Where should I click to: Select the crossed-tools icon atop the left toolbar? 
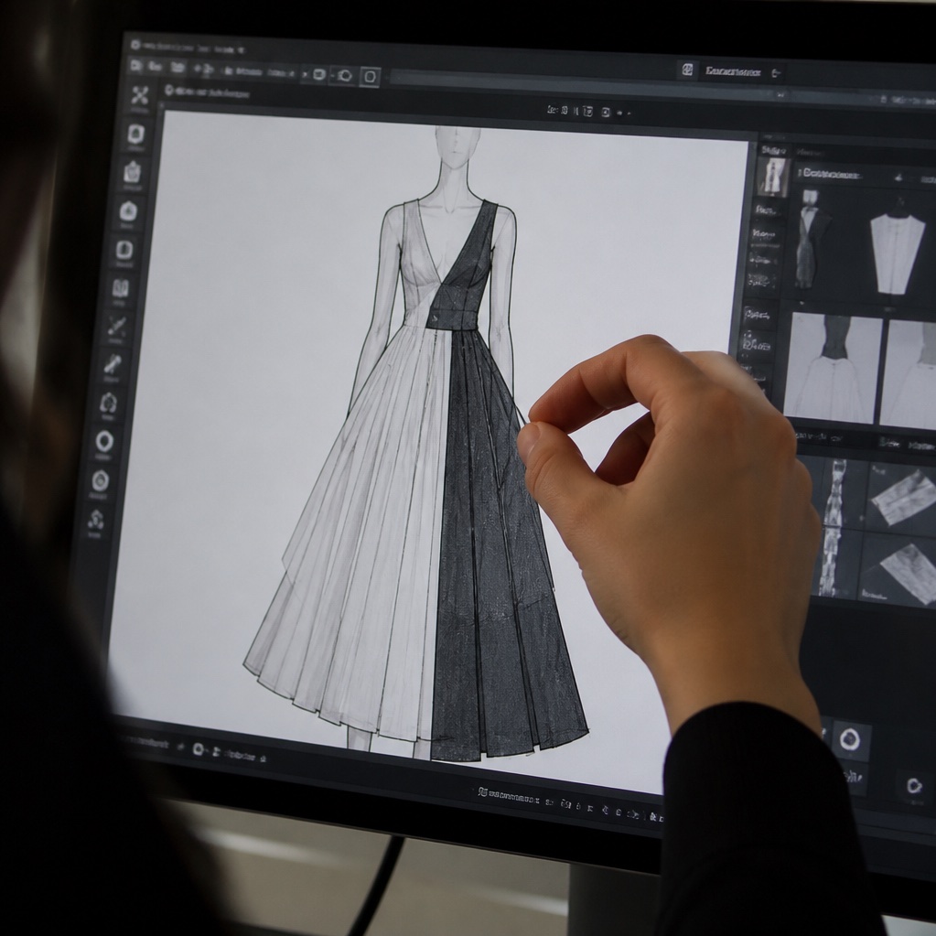[140, 95]
